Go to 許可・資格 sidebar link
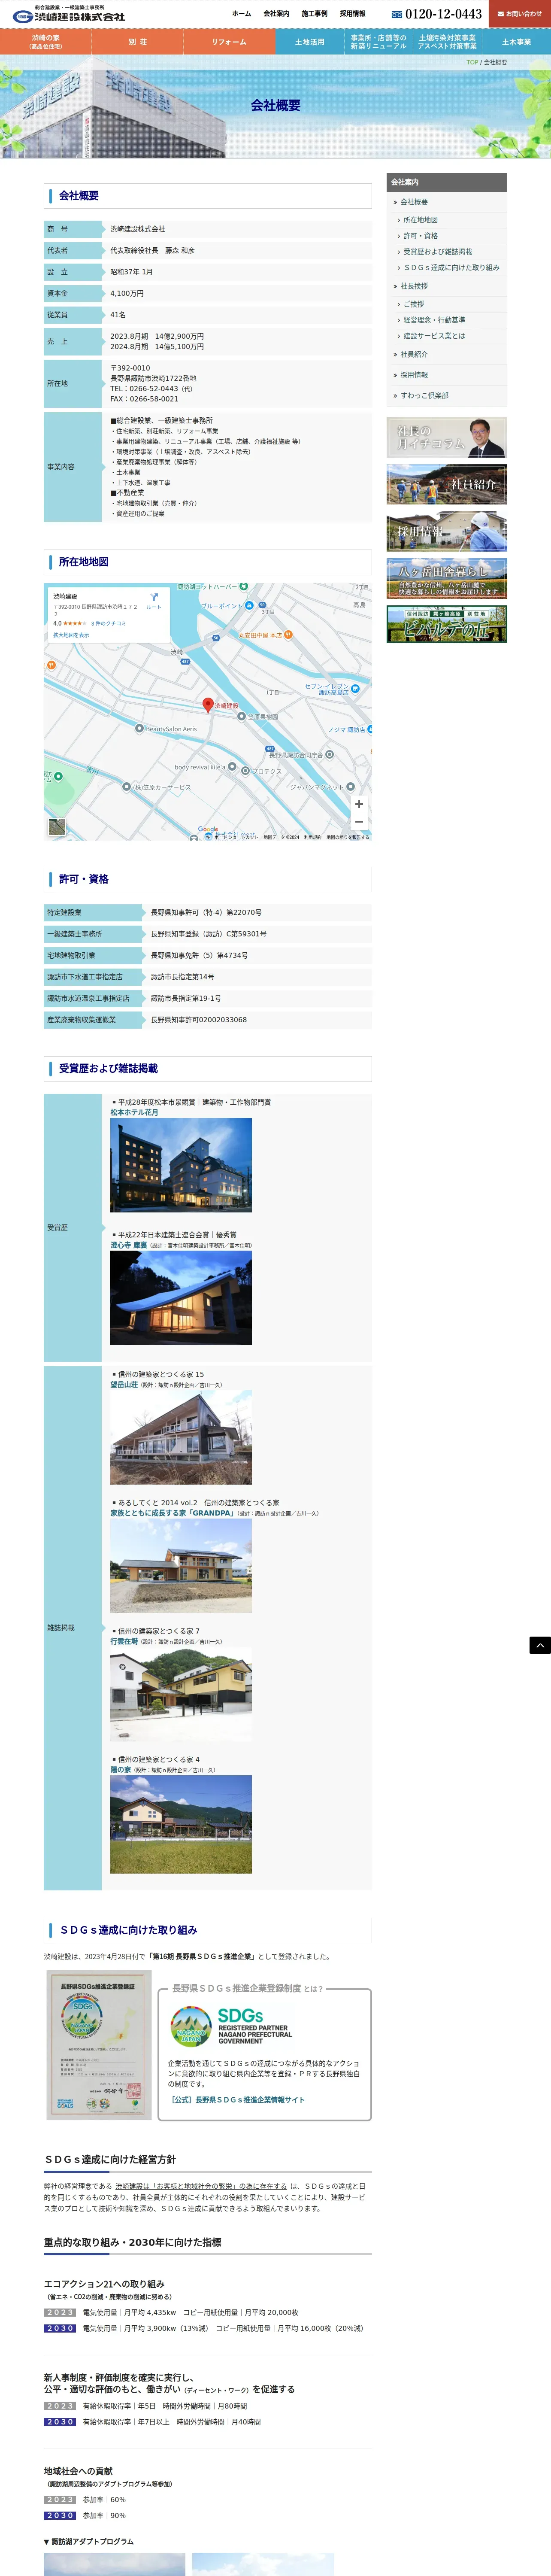 pos(420,236)
